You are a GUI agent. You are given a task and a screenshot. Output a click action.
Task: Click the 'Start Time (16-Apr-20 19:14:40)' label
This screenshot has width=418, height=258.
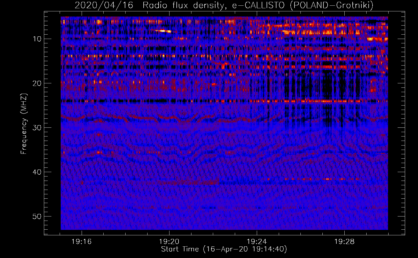point(224,249)
